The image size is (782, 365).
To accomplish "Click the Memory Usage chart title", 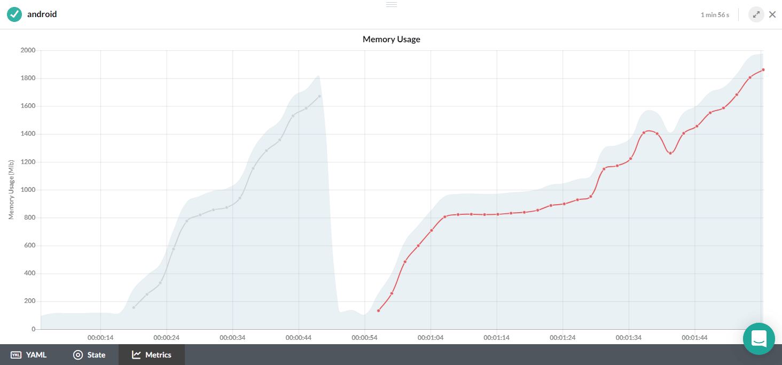I will 391,39.
